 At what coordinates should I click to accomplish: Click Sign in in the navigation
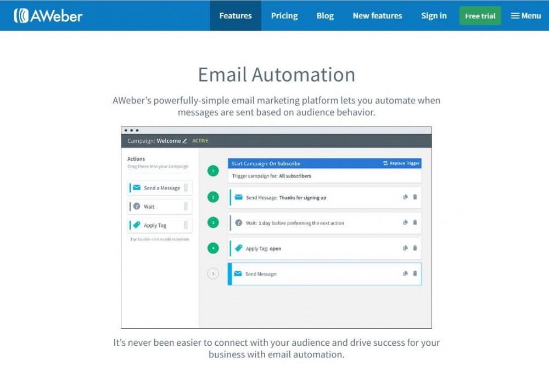tap(434, 16)
